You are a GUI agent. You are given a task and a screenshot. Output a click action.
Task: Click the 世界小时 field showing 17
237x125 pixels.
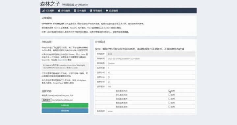pos(151,73)
